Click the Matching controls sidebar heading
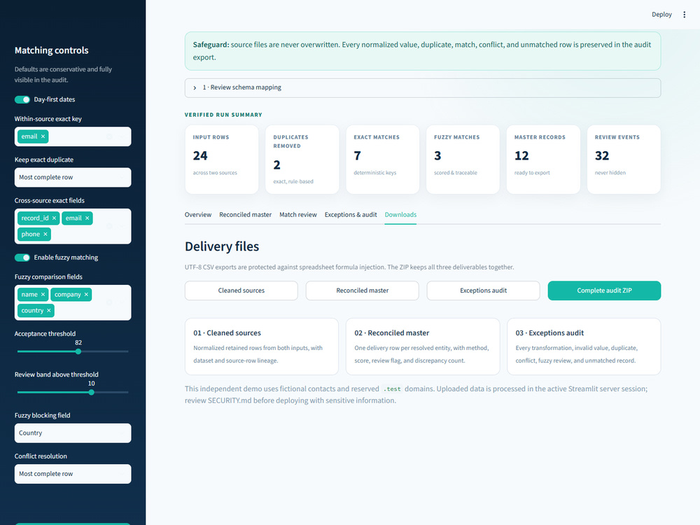Viewport: 700px width, 525px height. pyautogui.click(x=51, y=50)
